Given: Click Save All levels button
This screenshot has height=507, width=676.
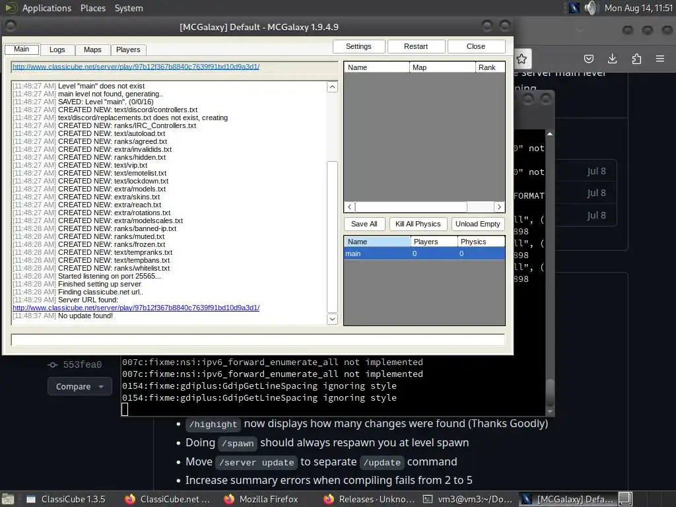Looking at the screenshot, I should pos(364,224).
